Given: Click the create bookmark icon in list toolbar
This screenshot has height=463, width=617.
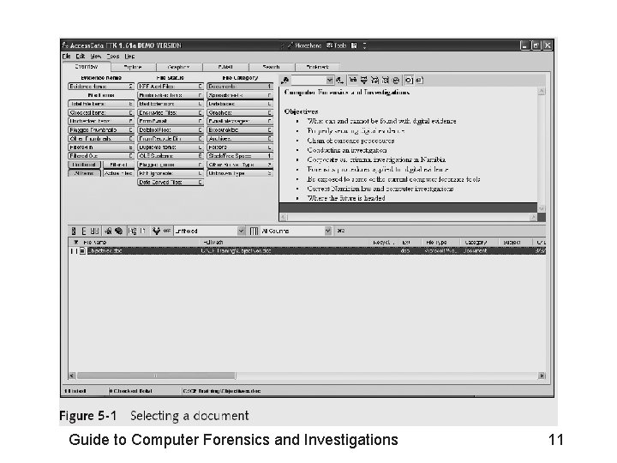Looking at the screenshot, I should pos(108,231).
